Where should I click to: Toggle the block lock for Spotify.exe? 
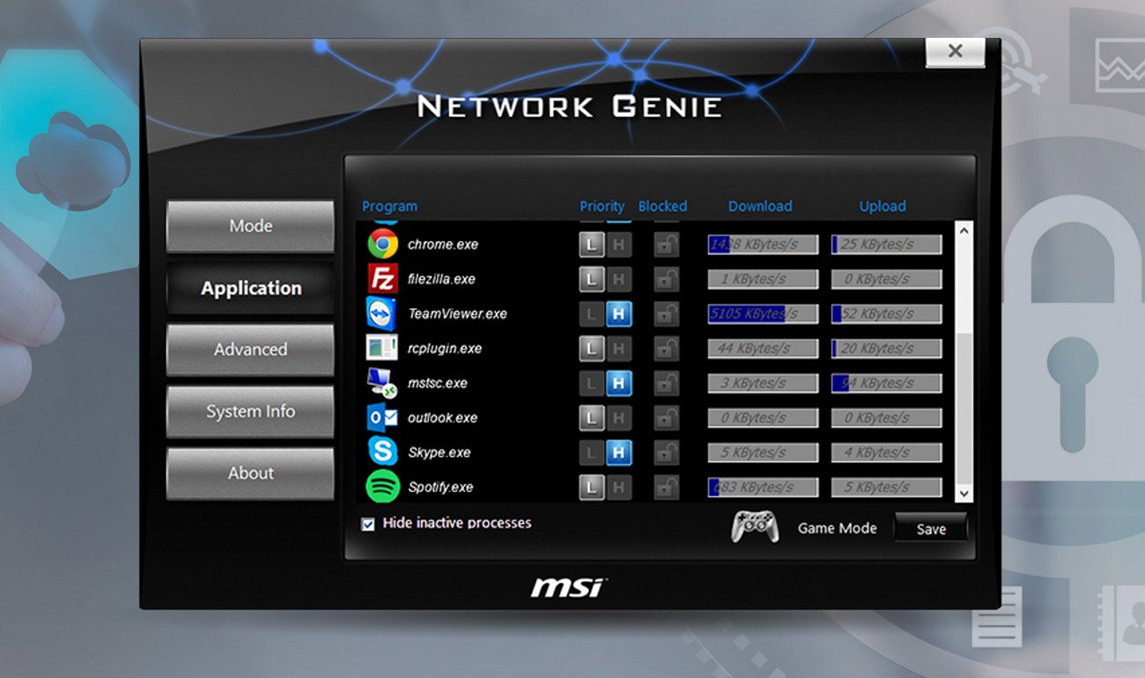pos(667,487)
